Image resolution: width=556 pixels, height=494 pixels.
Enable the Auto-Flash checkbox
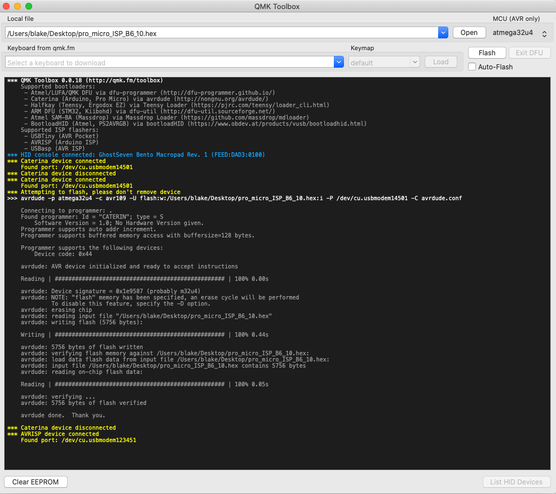coord(472,67)
